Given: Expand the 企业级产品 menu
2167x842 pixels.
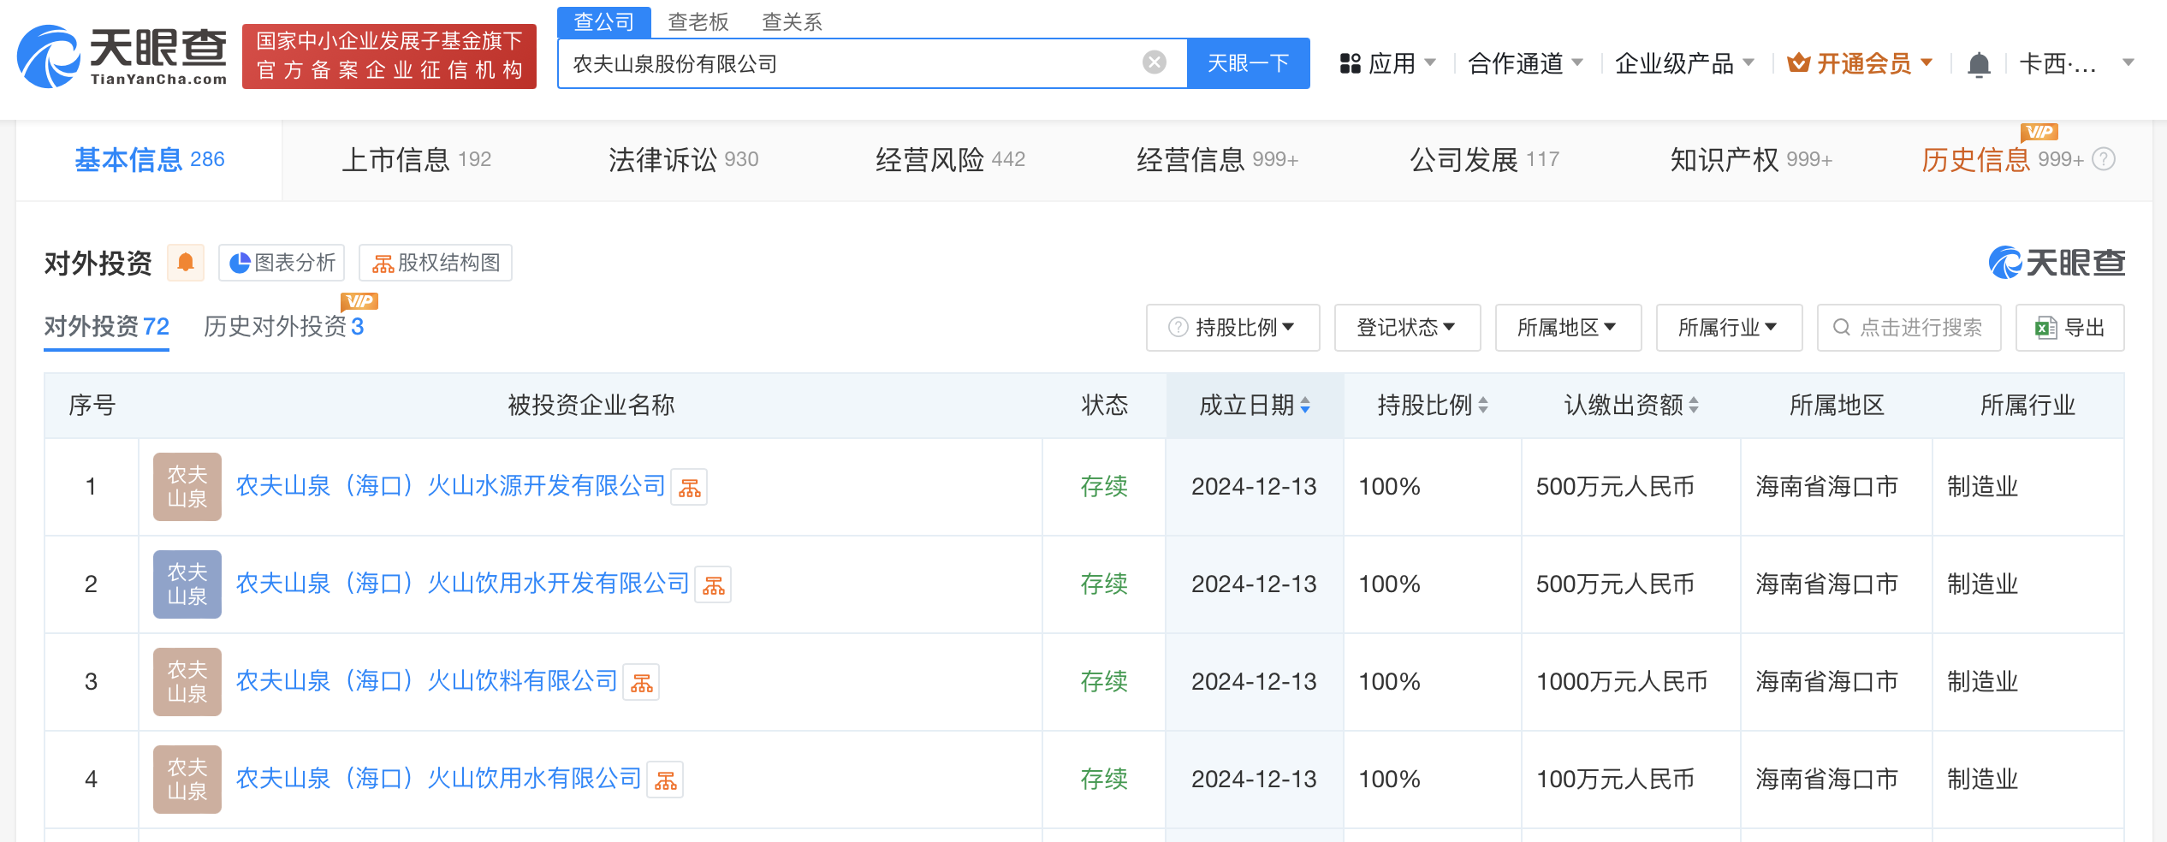Looking at the screenshot, I should 1684,63.
